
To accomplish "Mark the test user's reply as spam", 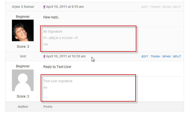I will tap(166, 57).
